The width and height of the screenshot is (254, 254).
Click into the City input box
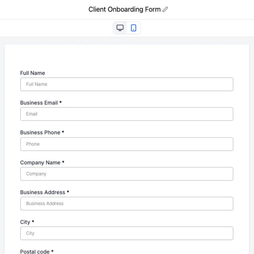click(x=127, y=233)
